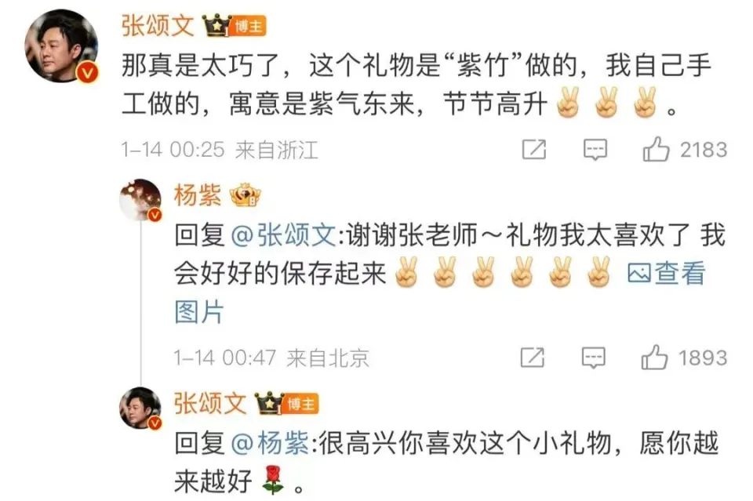
Task: Open 张颂文's large profile avatar
Action: click(x=61, y=46)
